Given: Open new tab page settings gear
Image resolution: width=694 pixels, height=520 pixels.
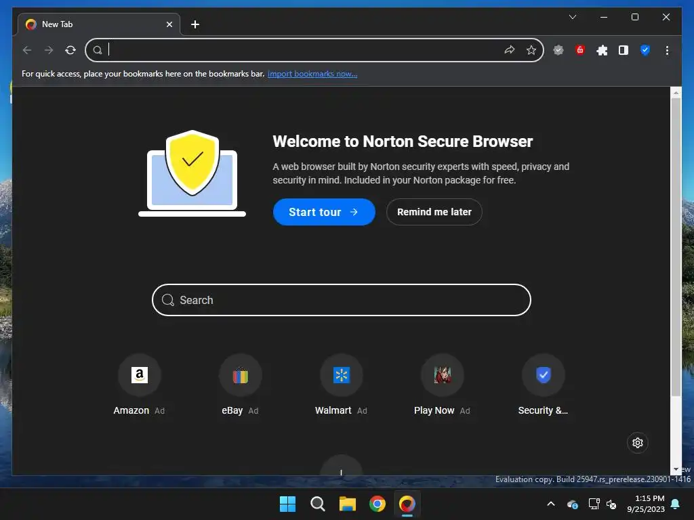Looking at the screenshot, I should click(637, 443).
